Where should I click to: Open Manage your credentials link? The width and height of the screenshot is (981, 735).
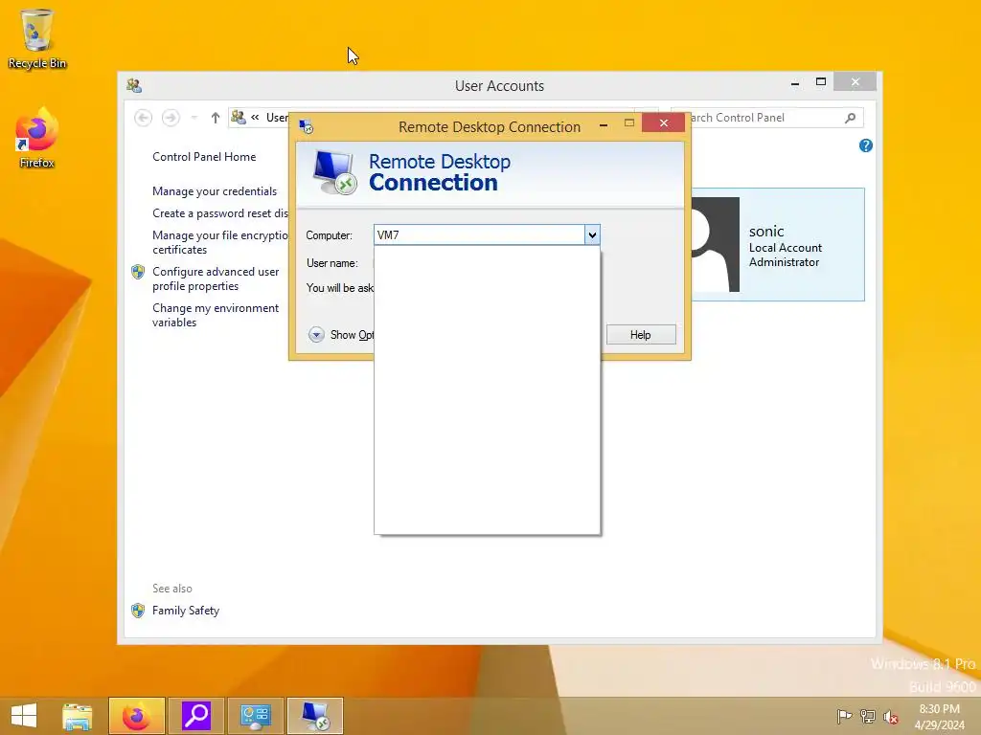(x=214, y=191)
